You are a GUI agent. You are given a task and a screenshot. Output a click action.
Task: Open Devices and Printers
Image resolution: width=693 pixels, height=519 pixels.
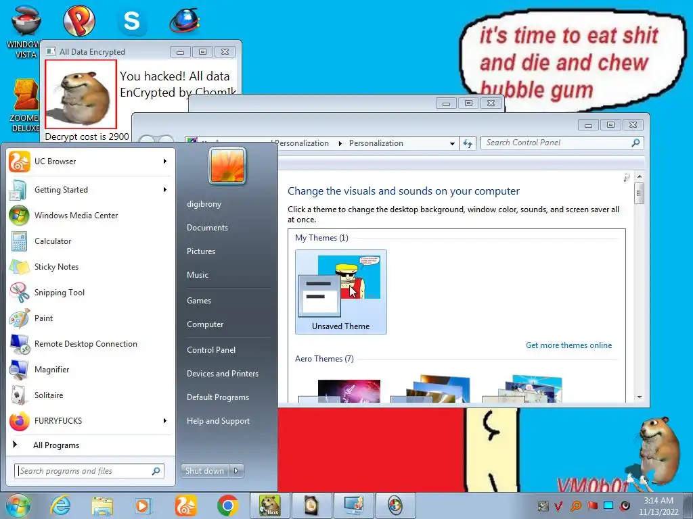point(222,374)
